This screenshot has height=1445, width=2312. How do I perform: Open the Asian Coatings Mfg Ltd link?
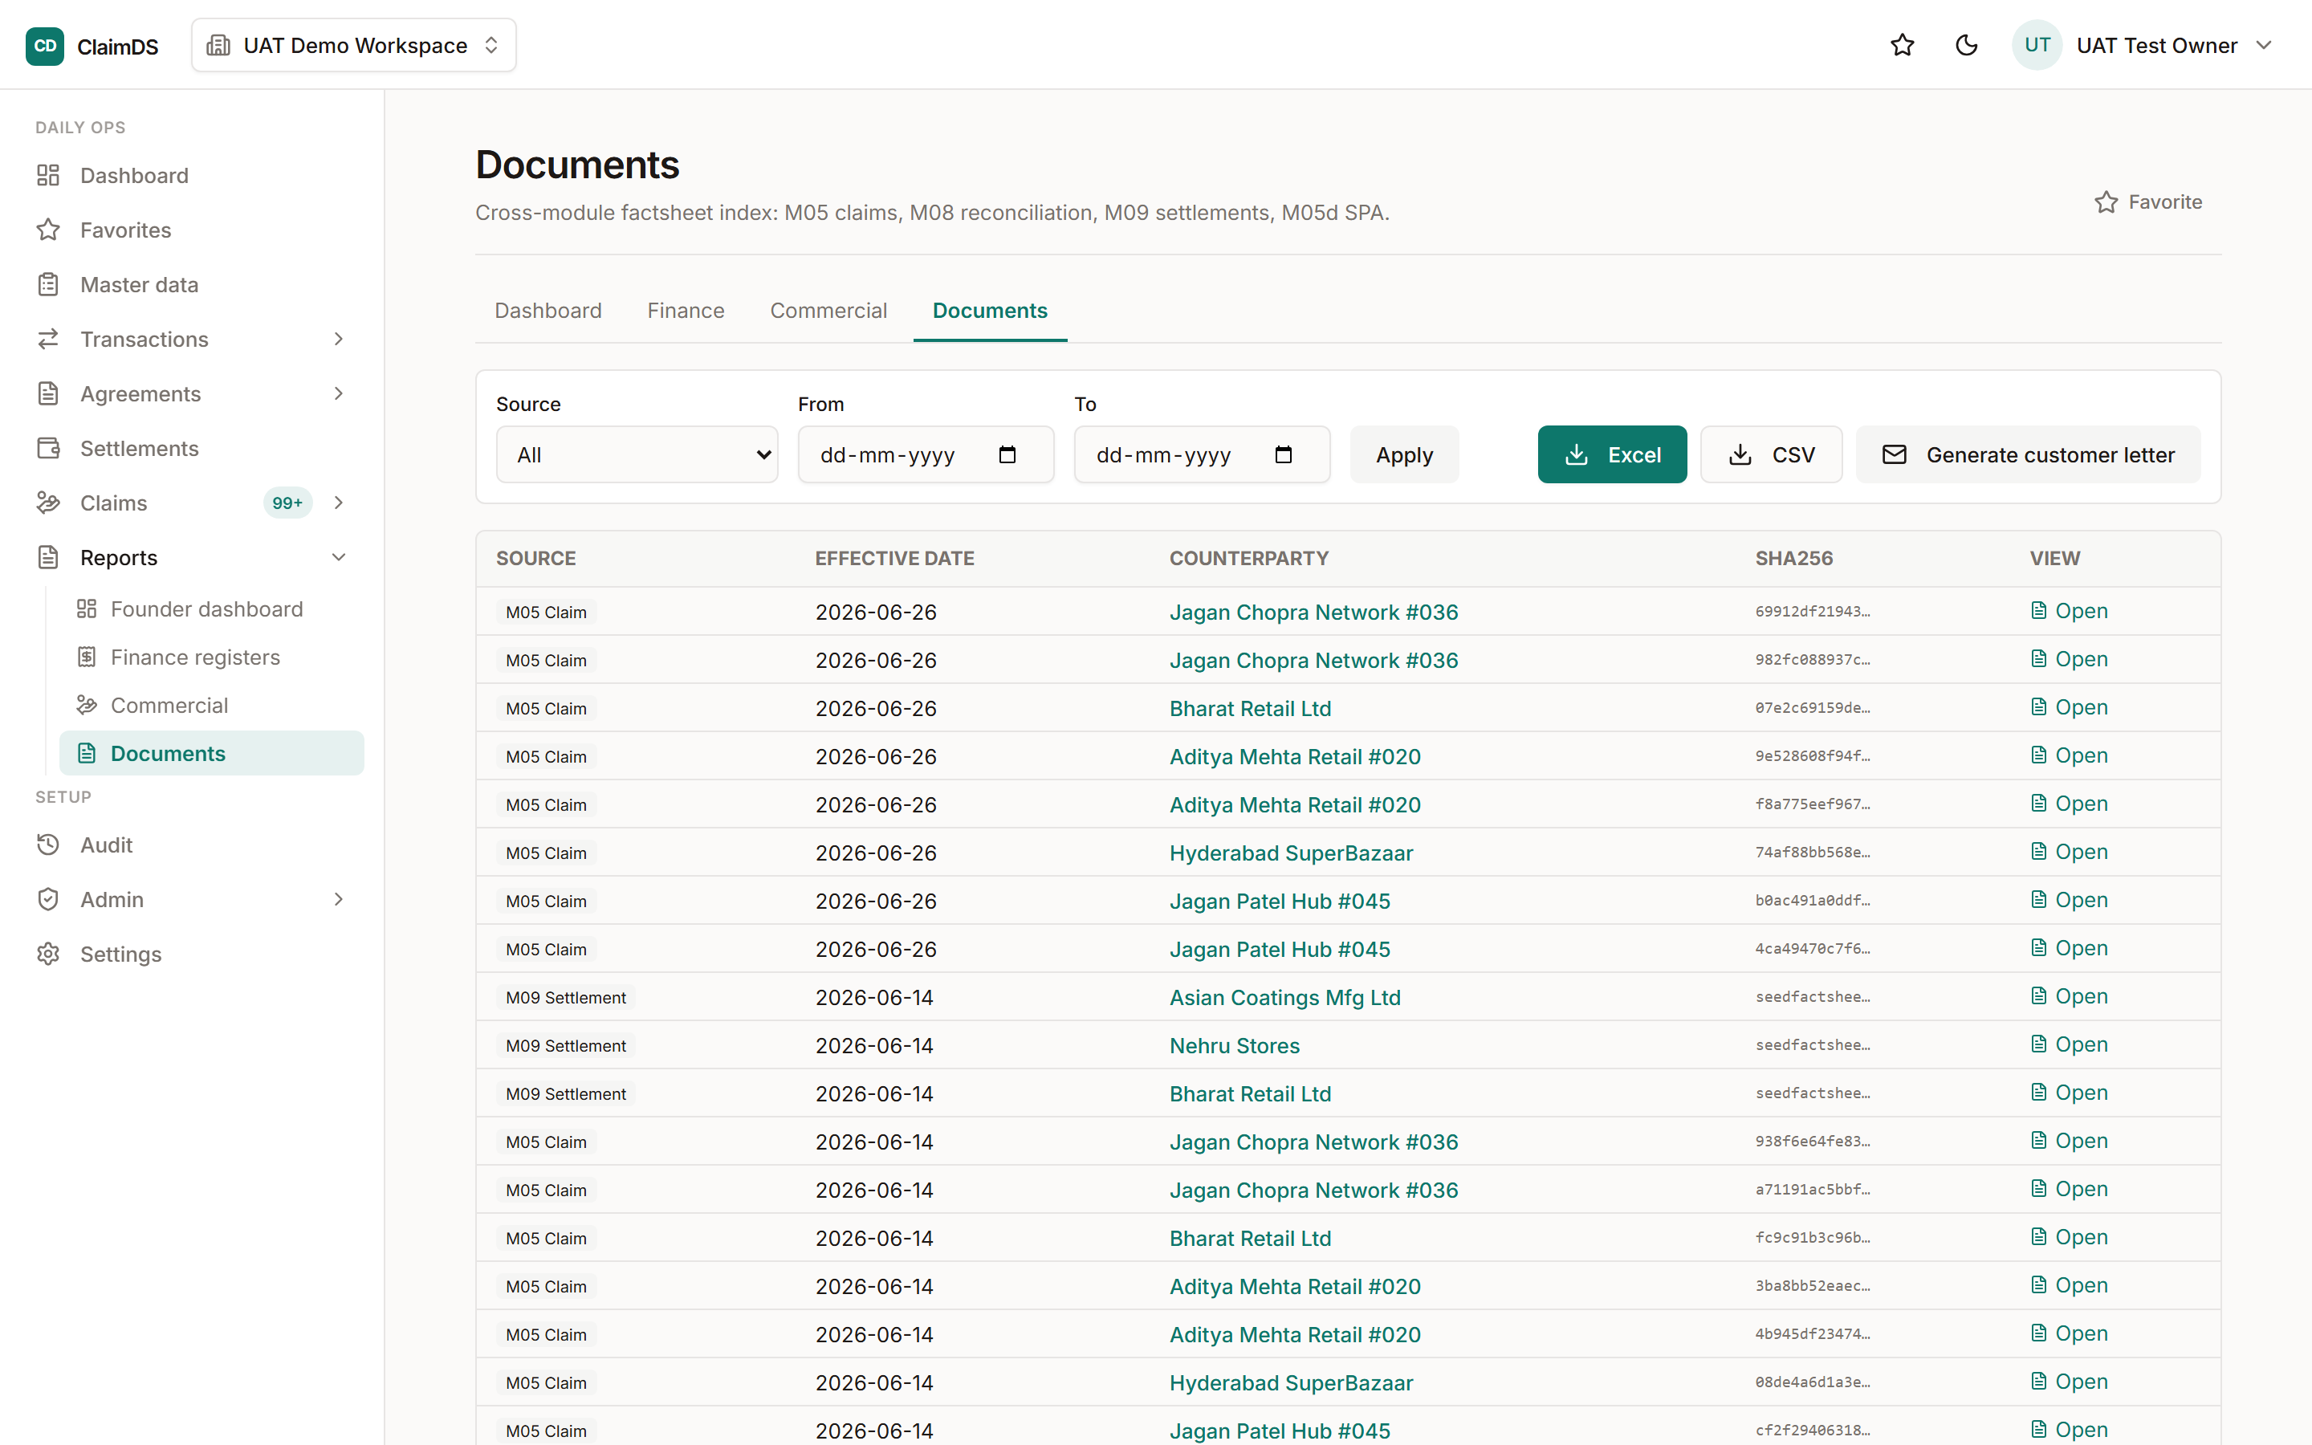[x=1285, y=997]
